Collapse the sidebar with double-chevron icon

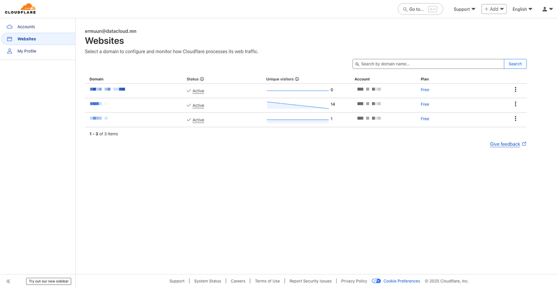point(8,281)
